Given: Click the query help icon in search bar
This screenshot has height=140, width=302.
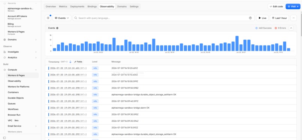Looking at the screenshot, I should click(250, 18).
